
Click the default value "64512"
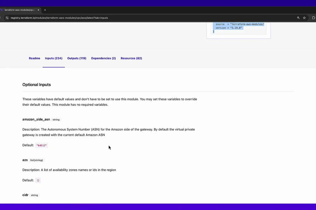coord(42,145)
